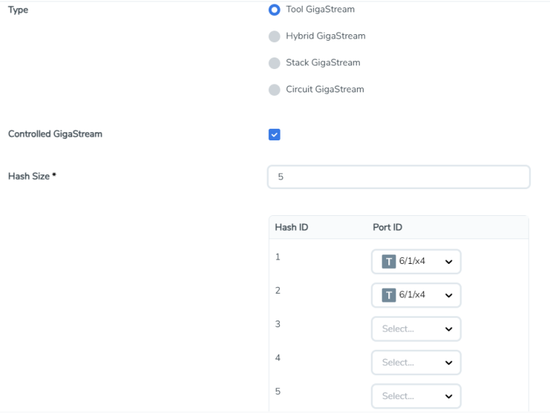Click the Hash ID column header

pyautogui.click(x=291, y=228)
